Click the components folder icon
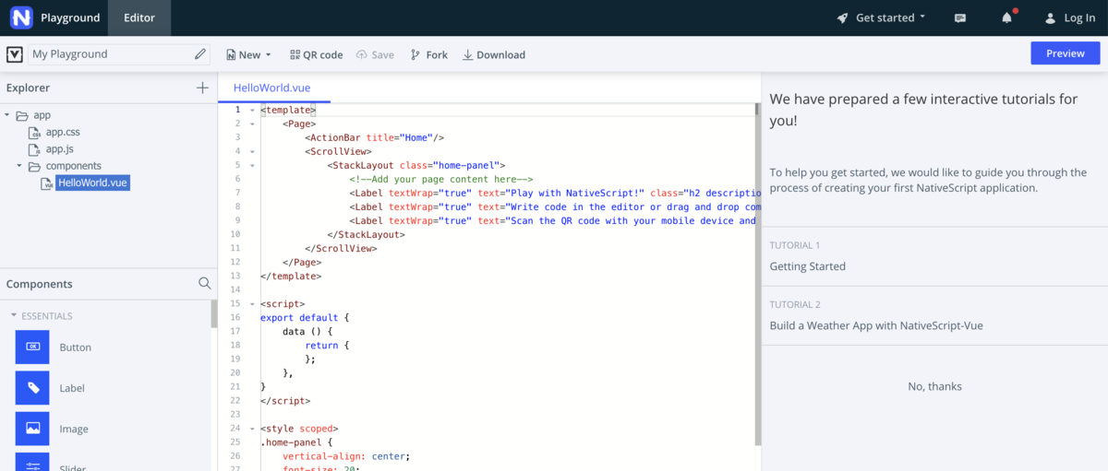Image resolution: width=1108 pixels, height=471 pixels. click(33, 166)
